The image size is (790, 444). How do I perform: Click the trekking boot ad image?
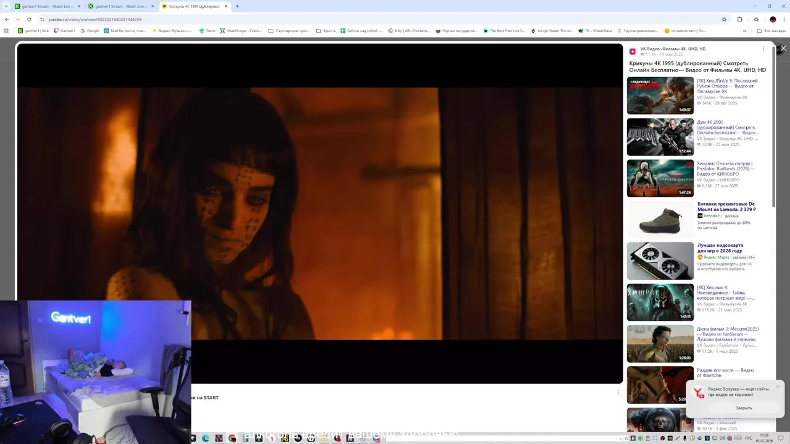pyautogui.click(x=660, y=220)
